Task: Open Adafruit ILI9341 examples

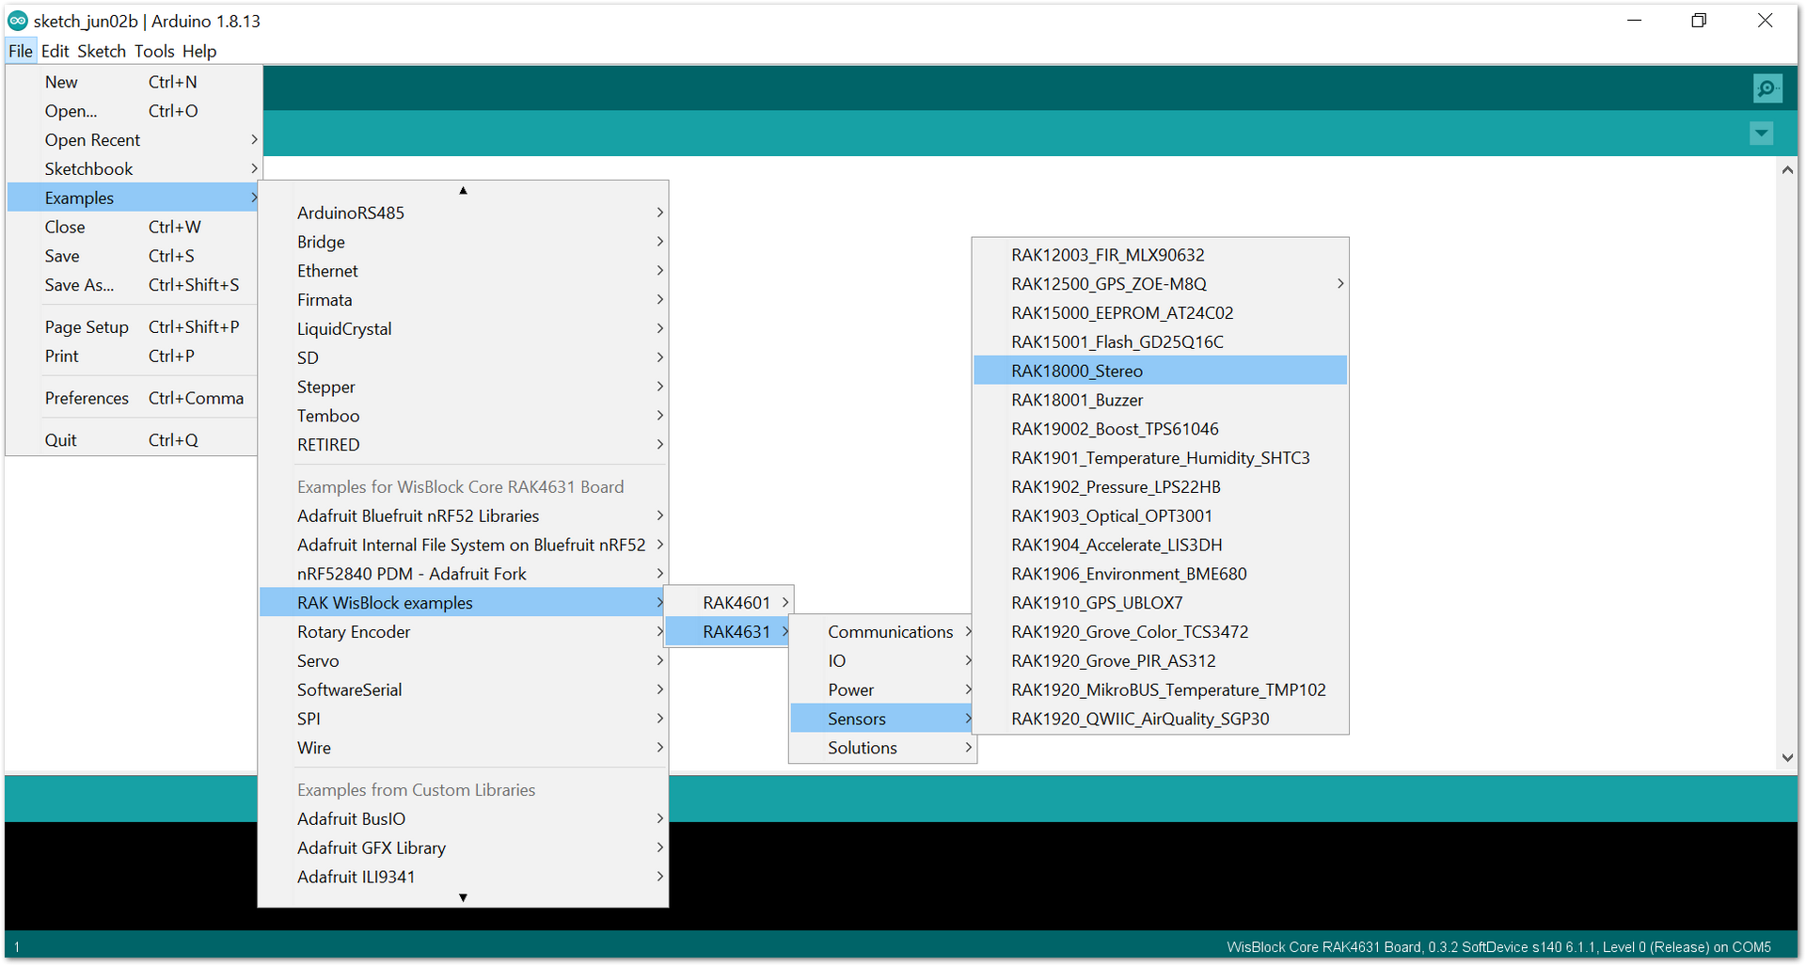Action: tap(463, 877)
